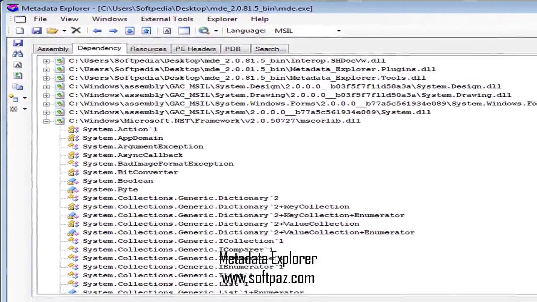537x302 pixels.
Task: Expand the System\2.0.0.0 System.dll node
Action: point(46,112)
